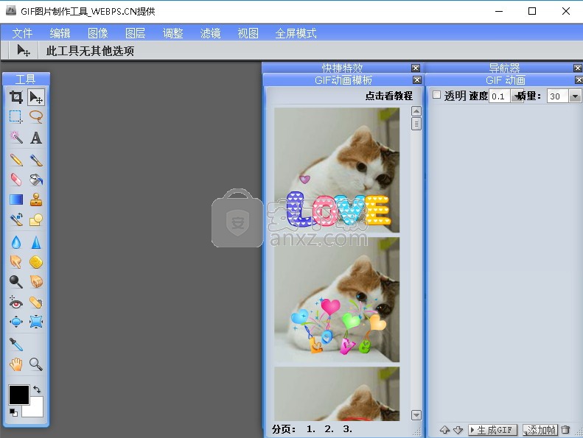Open the 图层 menu
583x438 pixels.
[136, 33]
